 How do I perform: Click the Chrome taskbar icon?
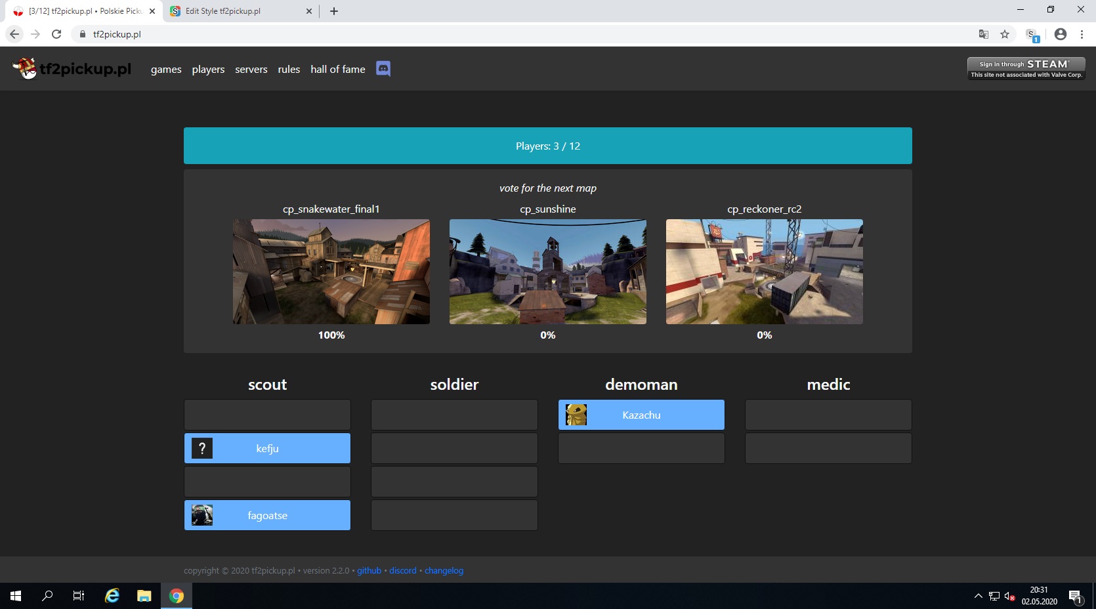(177, 596)
